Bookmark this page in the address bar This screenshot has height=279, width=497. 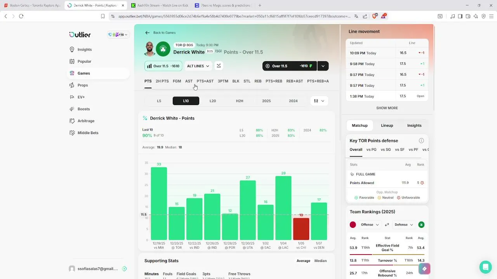tap(103, 16)
